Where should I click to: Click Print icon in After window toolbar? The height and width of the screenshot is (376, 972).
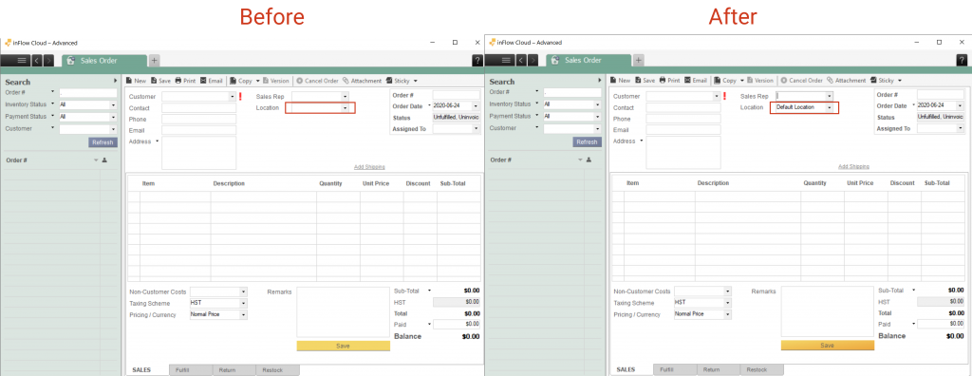662,81
